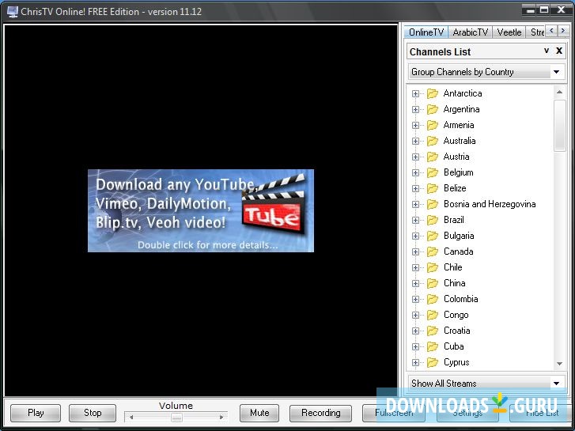575x431 pixels.
Task: Click the volume decrease left arrow
Action: (x=131, y=417)
